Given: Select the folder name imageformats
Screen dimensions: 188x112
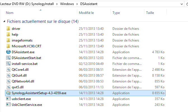Looking at the screenshot, I should 22,40.
